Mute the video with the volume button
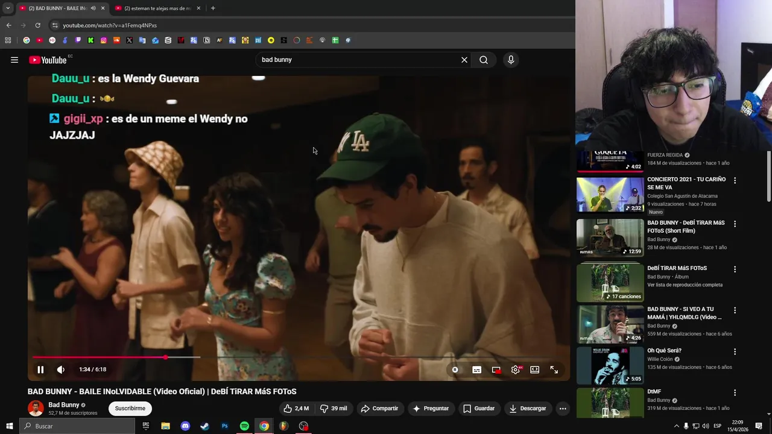 point(60,370)
